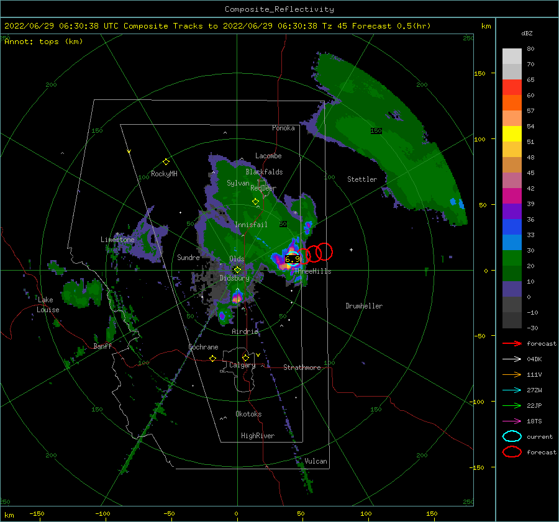Viewport: 559px width, 522px height.
Task: Click the Drumheller city label
Action: click(364, 306)
